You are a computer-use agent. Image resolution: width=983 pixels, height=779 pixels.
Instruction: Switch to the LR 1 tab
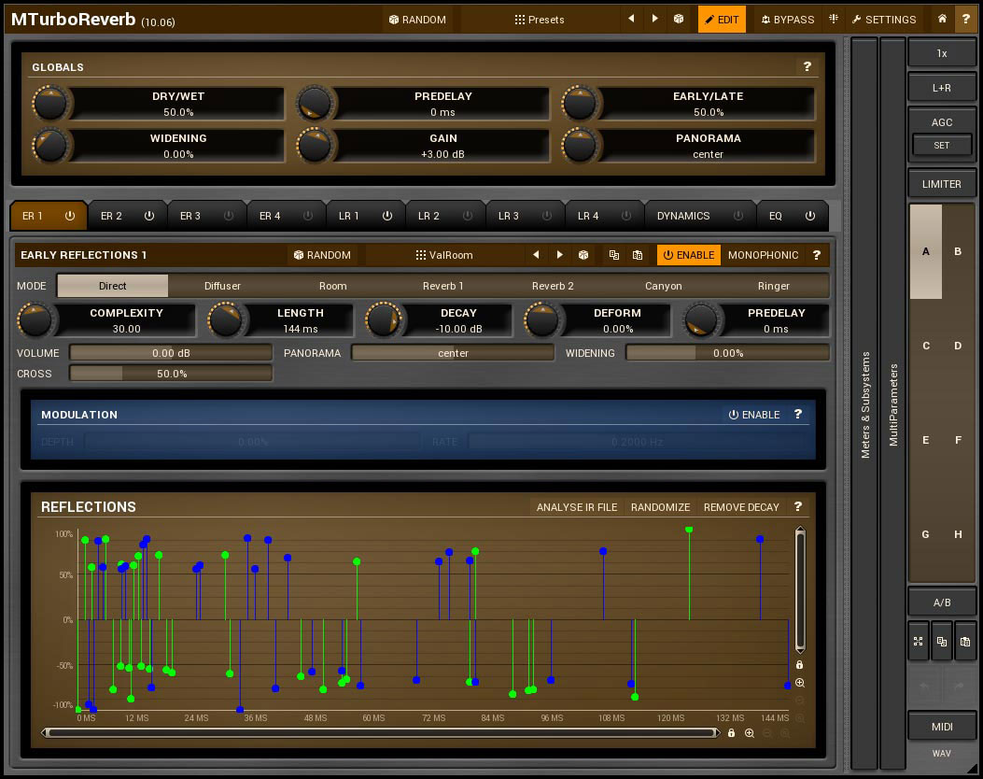pyautogui.click(x=349, y=216)
